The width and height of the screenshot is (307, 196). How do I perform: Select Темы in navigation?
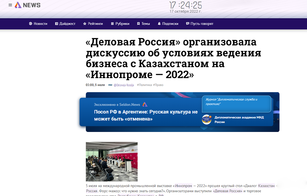pos(143,24)
